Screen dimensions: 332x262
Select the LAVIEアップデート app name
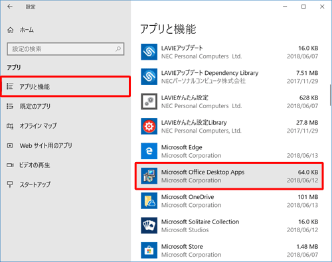(182, 48)
